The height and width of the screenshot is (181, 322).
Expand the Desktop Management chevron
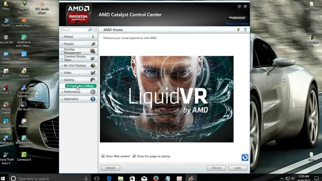[62, 51]
